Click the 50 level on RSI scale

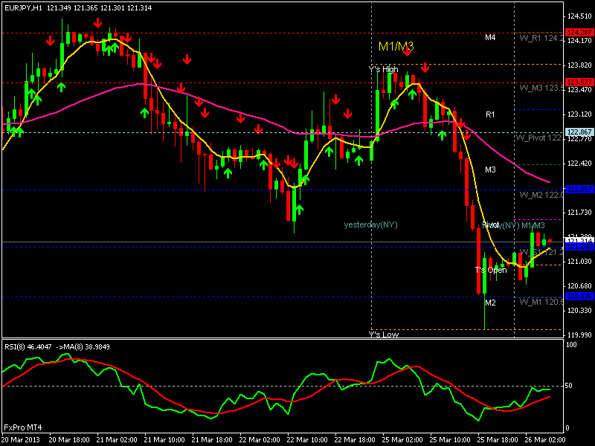click(568, 386)
